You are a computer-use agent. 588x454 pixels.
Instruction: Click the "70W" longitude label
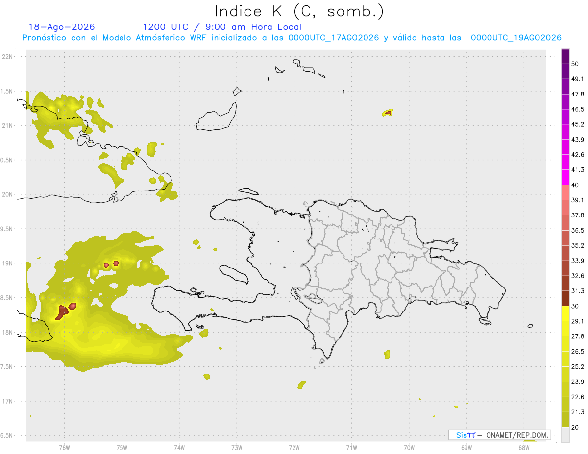[409, 448]
